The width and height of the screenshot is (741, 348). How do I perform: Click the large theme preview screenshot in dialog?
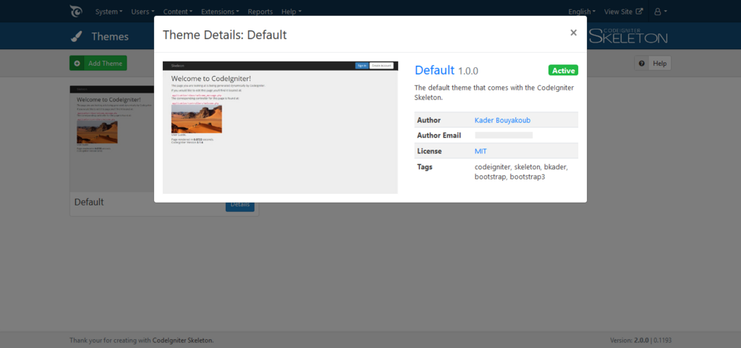point(280,127)
